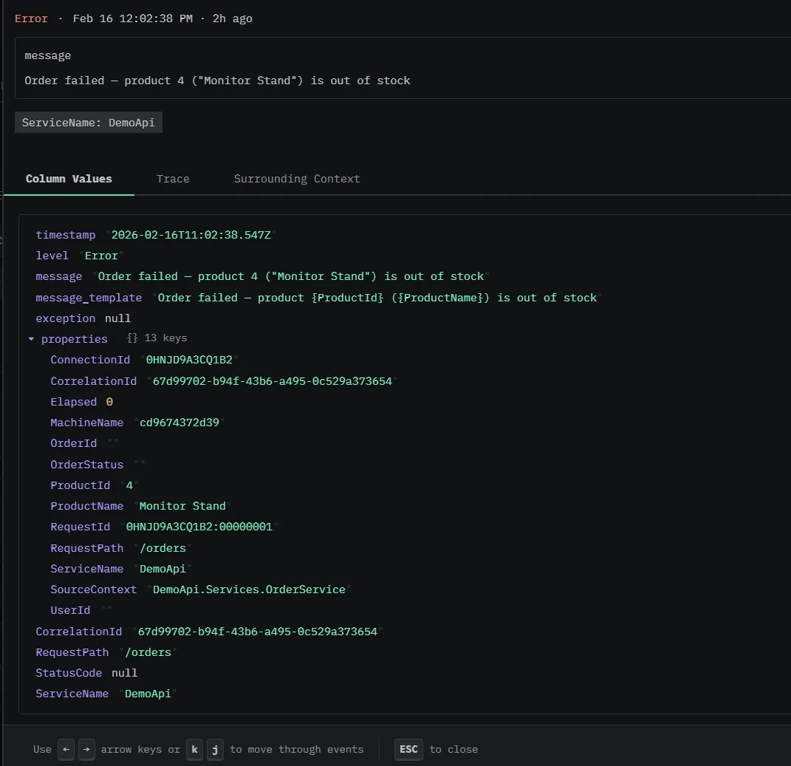Click the MachineName value cd9674372d39
Screen dimensions: 791x766
tap(179, 423)
